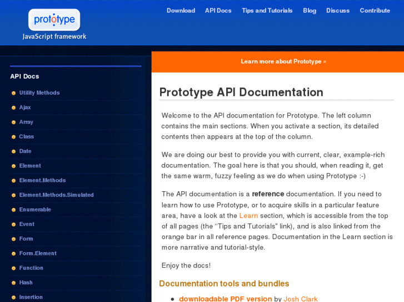Viewport: 404px width, 302px height.
Task: Open the Discuss section
Action: pos(338,11)
